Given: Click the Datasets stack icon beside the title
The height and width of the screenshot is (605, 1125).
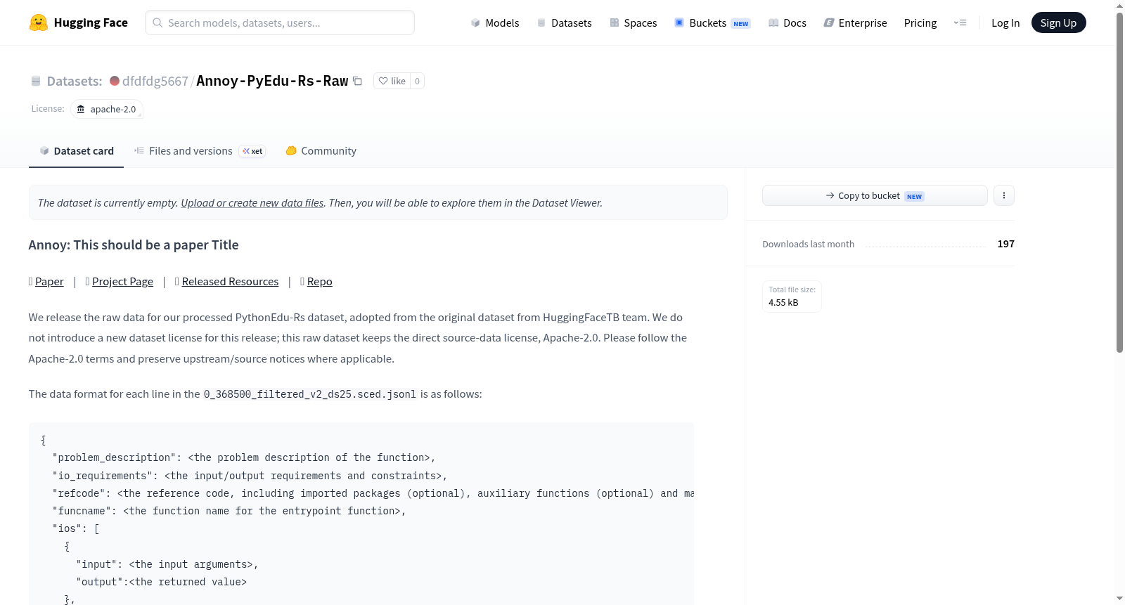Looking at the screenshot, I should [x=36, y=81].
